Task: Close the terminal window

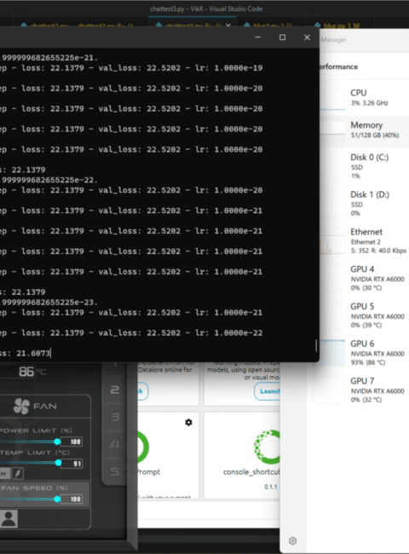Action: pos(307,38)
